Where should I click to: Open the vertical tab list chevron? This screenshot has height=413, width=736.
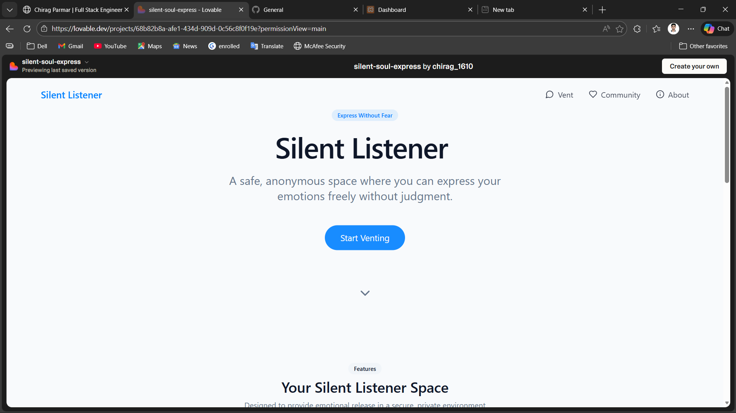tap(10, 10)
